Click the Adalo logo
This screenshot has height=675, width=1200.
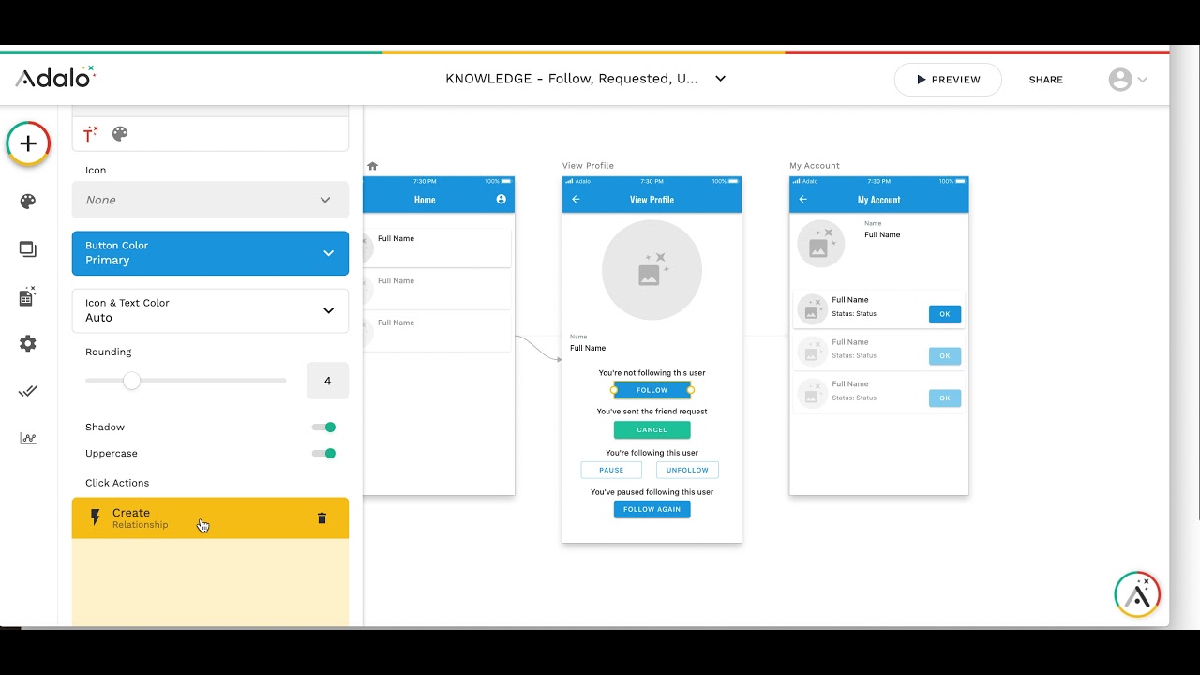pos(55,78)
